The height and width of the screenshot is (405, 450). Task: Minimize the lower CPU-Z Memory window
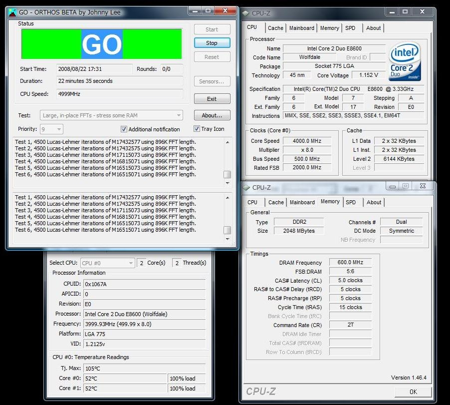[393, 186]
